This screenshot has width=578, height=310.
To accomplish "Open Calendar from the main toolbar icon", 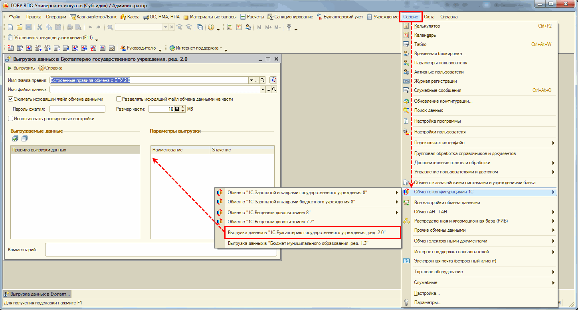I will pos(239,27).
